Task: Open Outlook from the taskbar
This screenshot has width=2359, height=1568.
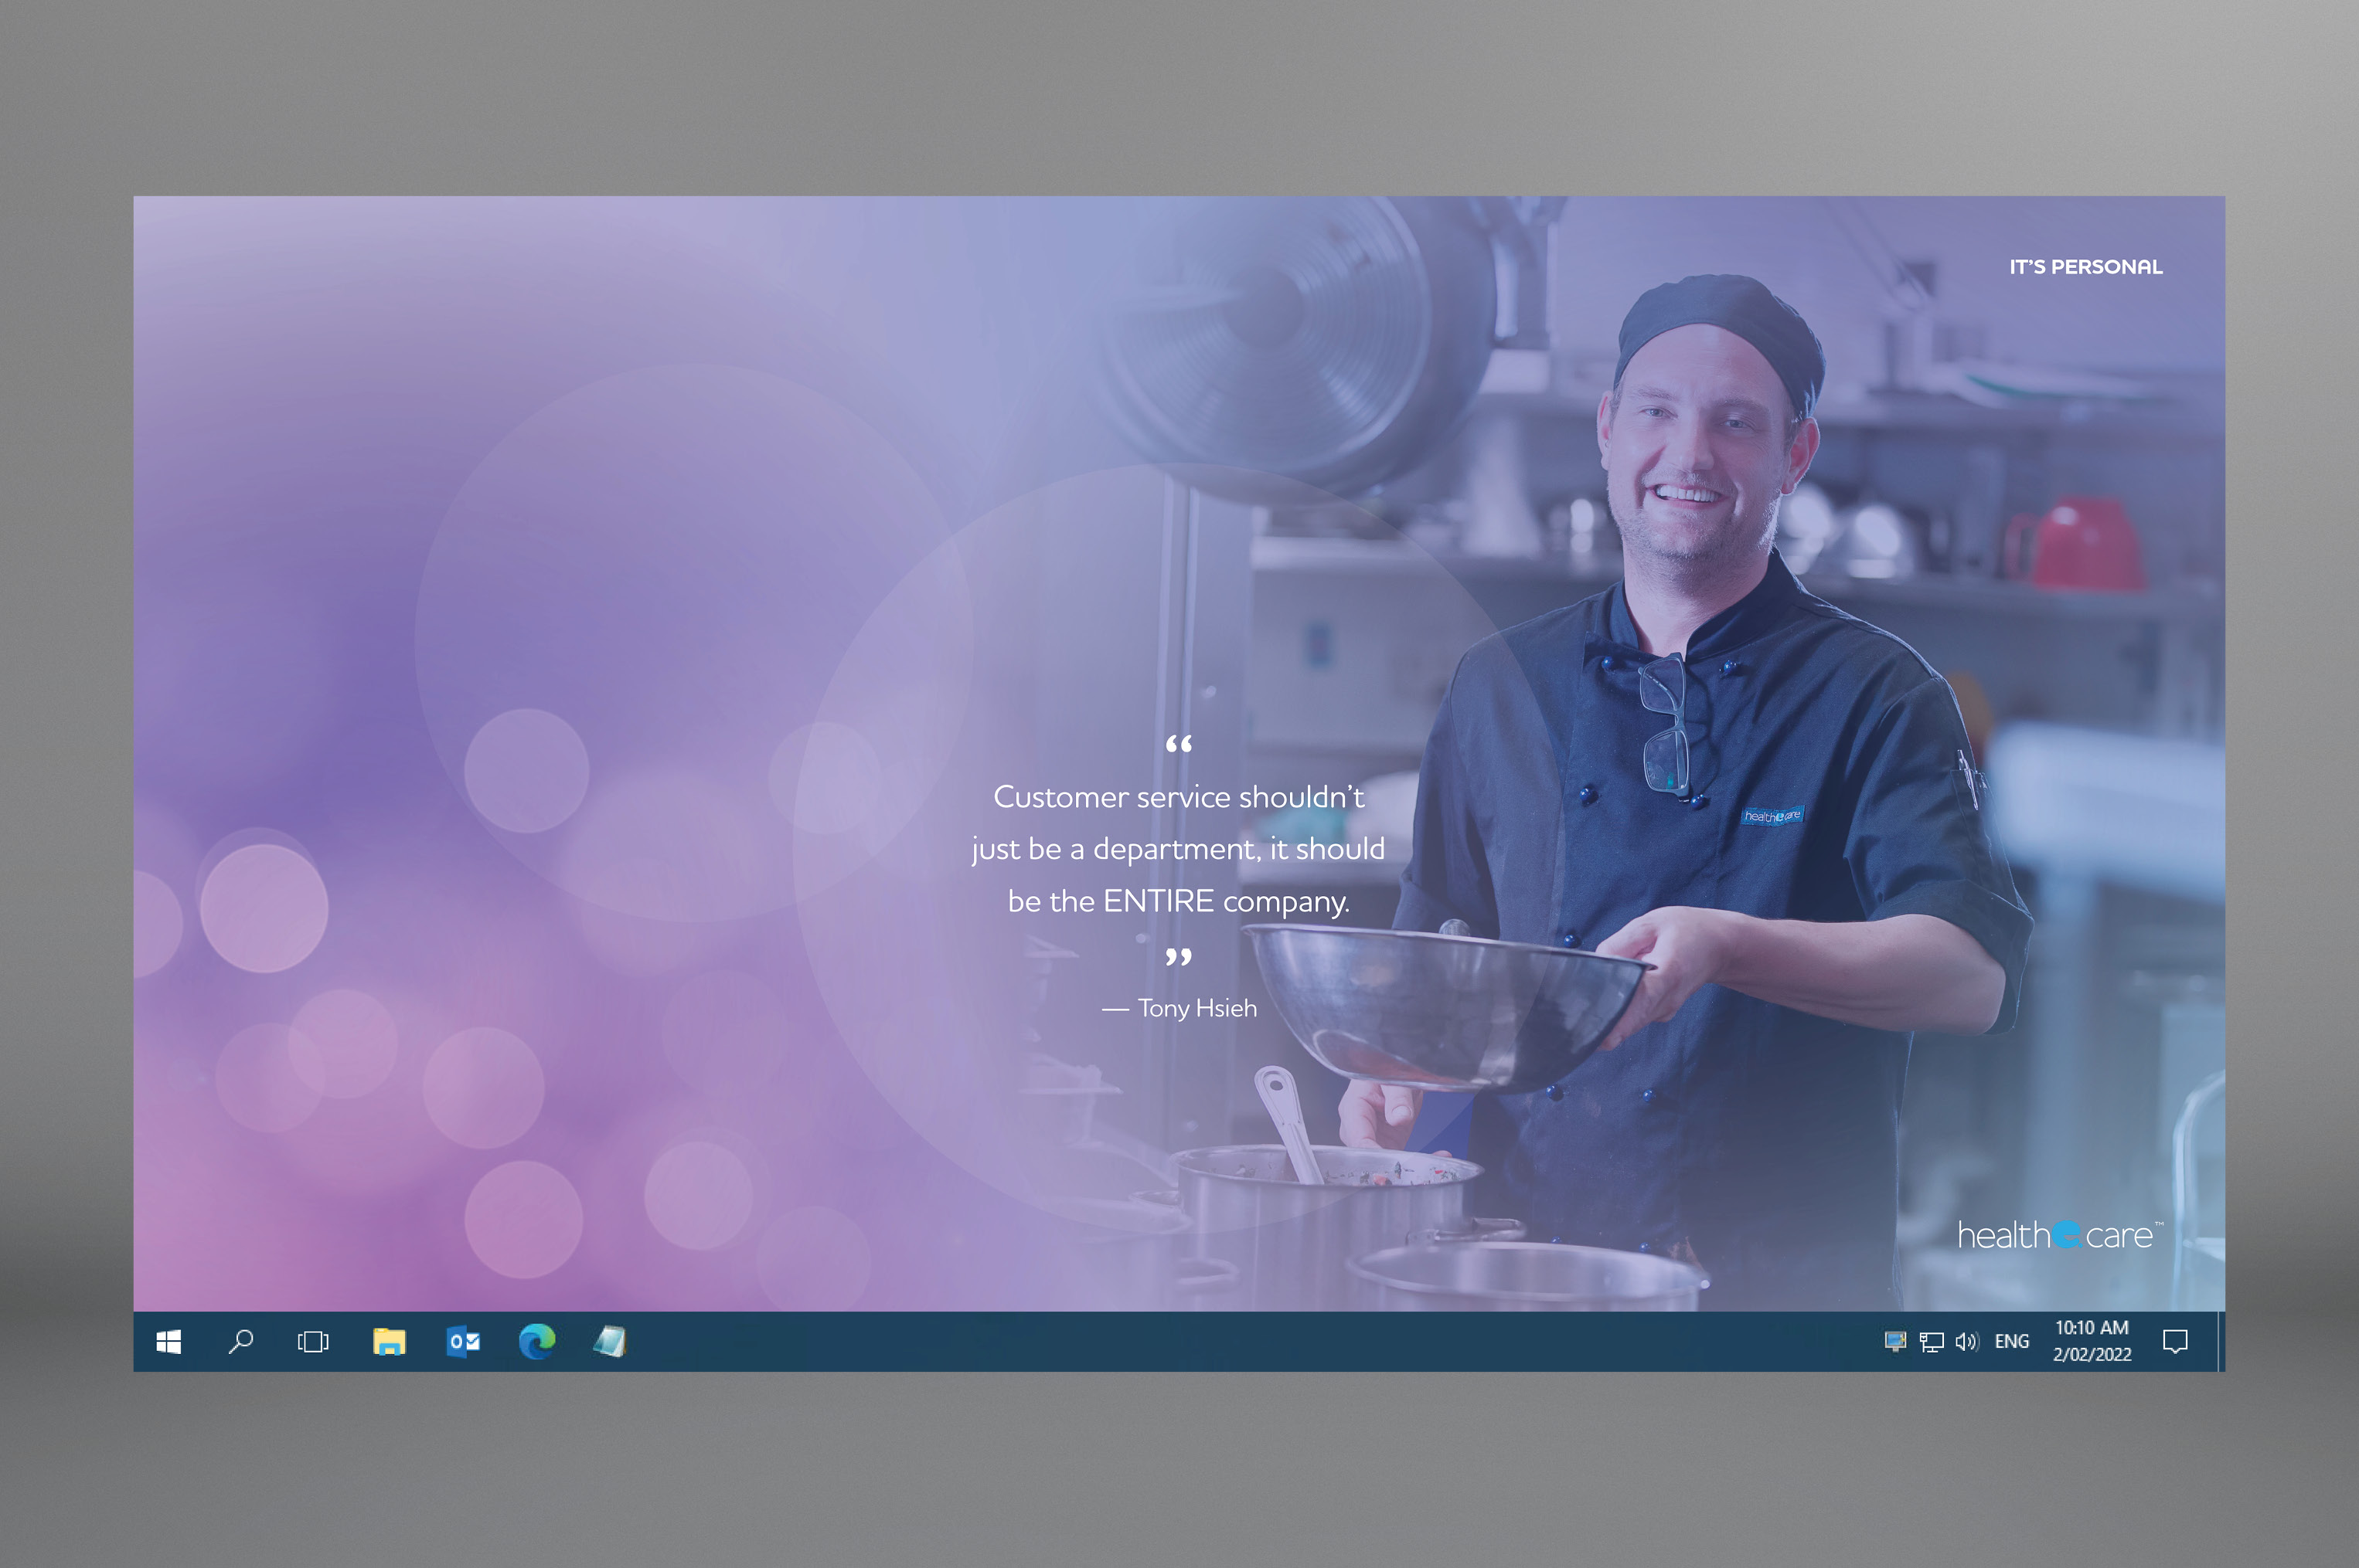Action: coord(463,1342)
